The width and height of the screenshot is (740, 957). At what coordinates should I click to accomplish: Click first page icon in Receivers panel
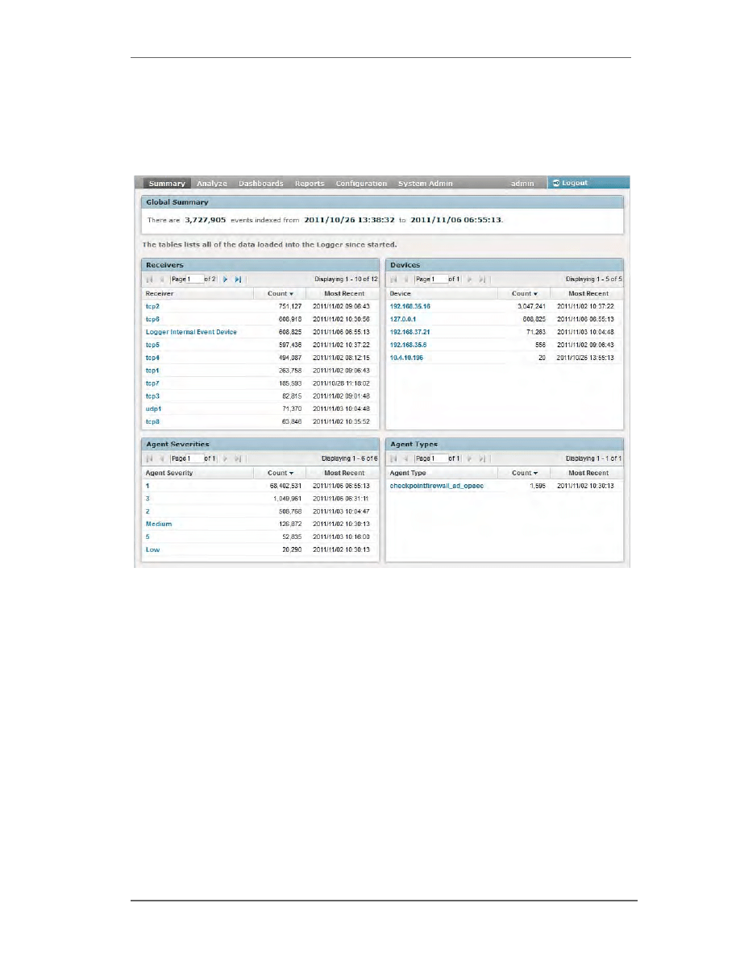tap(149, 280)
